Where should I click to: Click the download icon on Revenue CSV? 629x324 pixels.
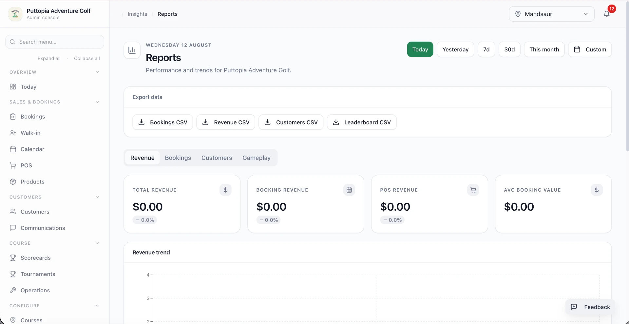coord(205,122)
